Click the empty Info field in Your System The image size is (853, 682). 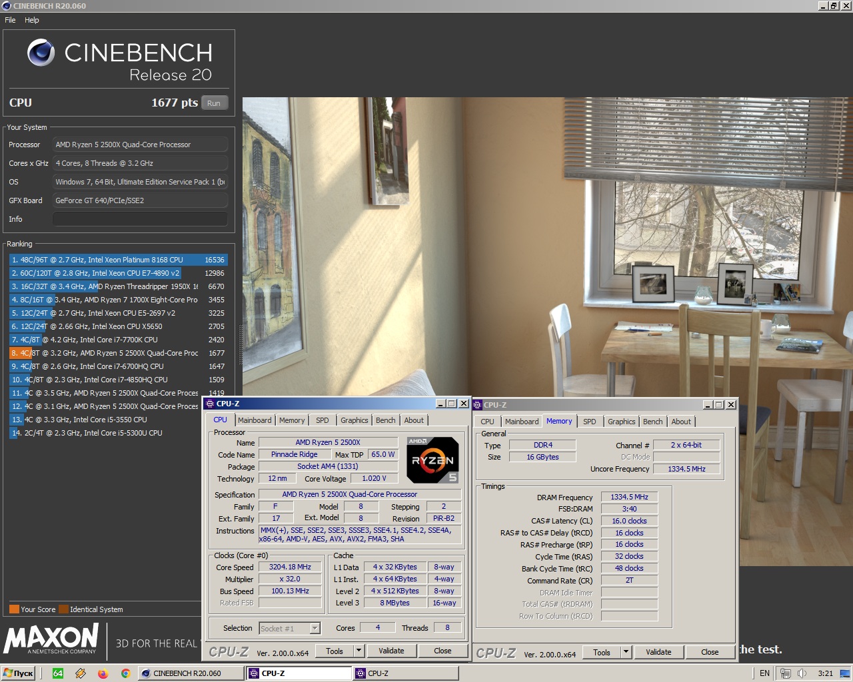[140, 219]
